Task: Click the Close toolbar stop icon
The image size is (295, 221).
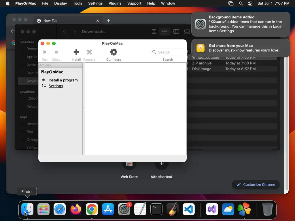Action: pos(56,52)
